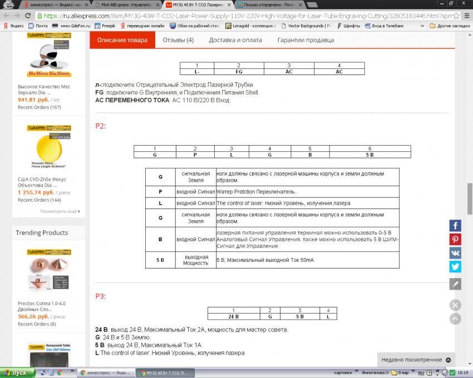473x378 pixels.
Task: Switch to 'Доставка и оплата' tab
Action: [x=235, y=40]
